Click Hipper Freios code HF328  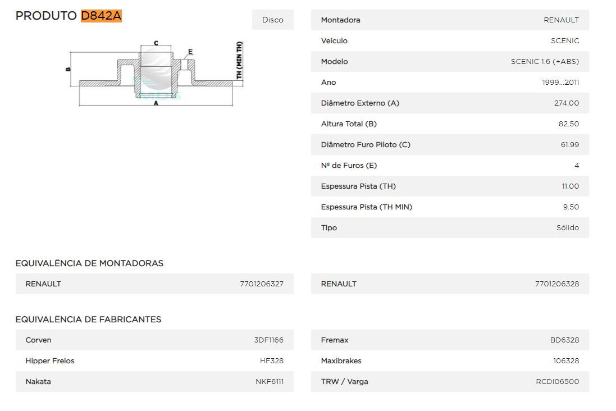click(x=271, y=361)
